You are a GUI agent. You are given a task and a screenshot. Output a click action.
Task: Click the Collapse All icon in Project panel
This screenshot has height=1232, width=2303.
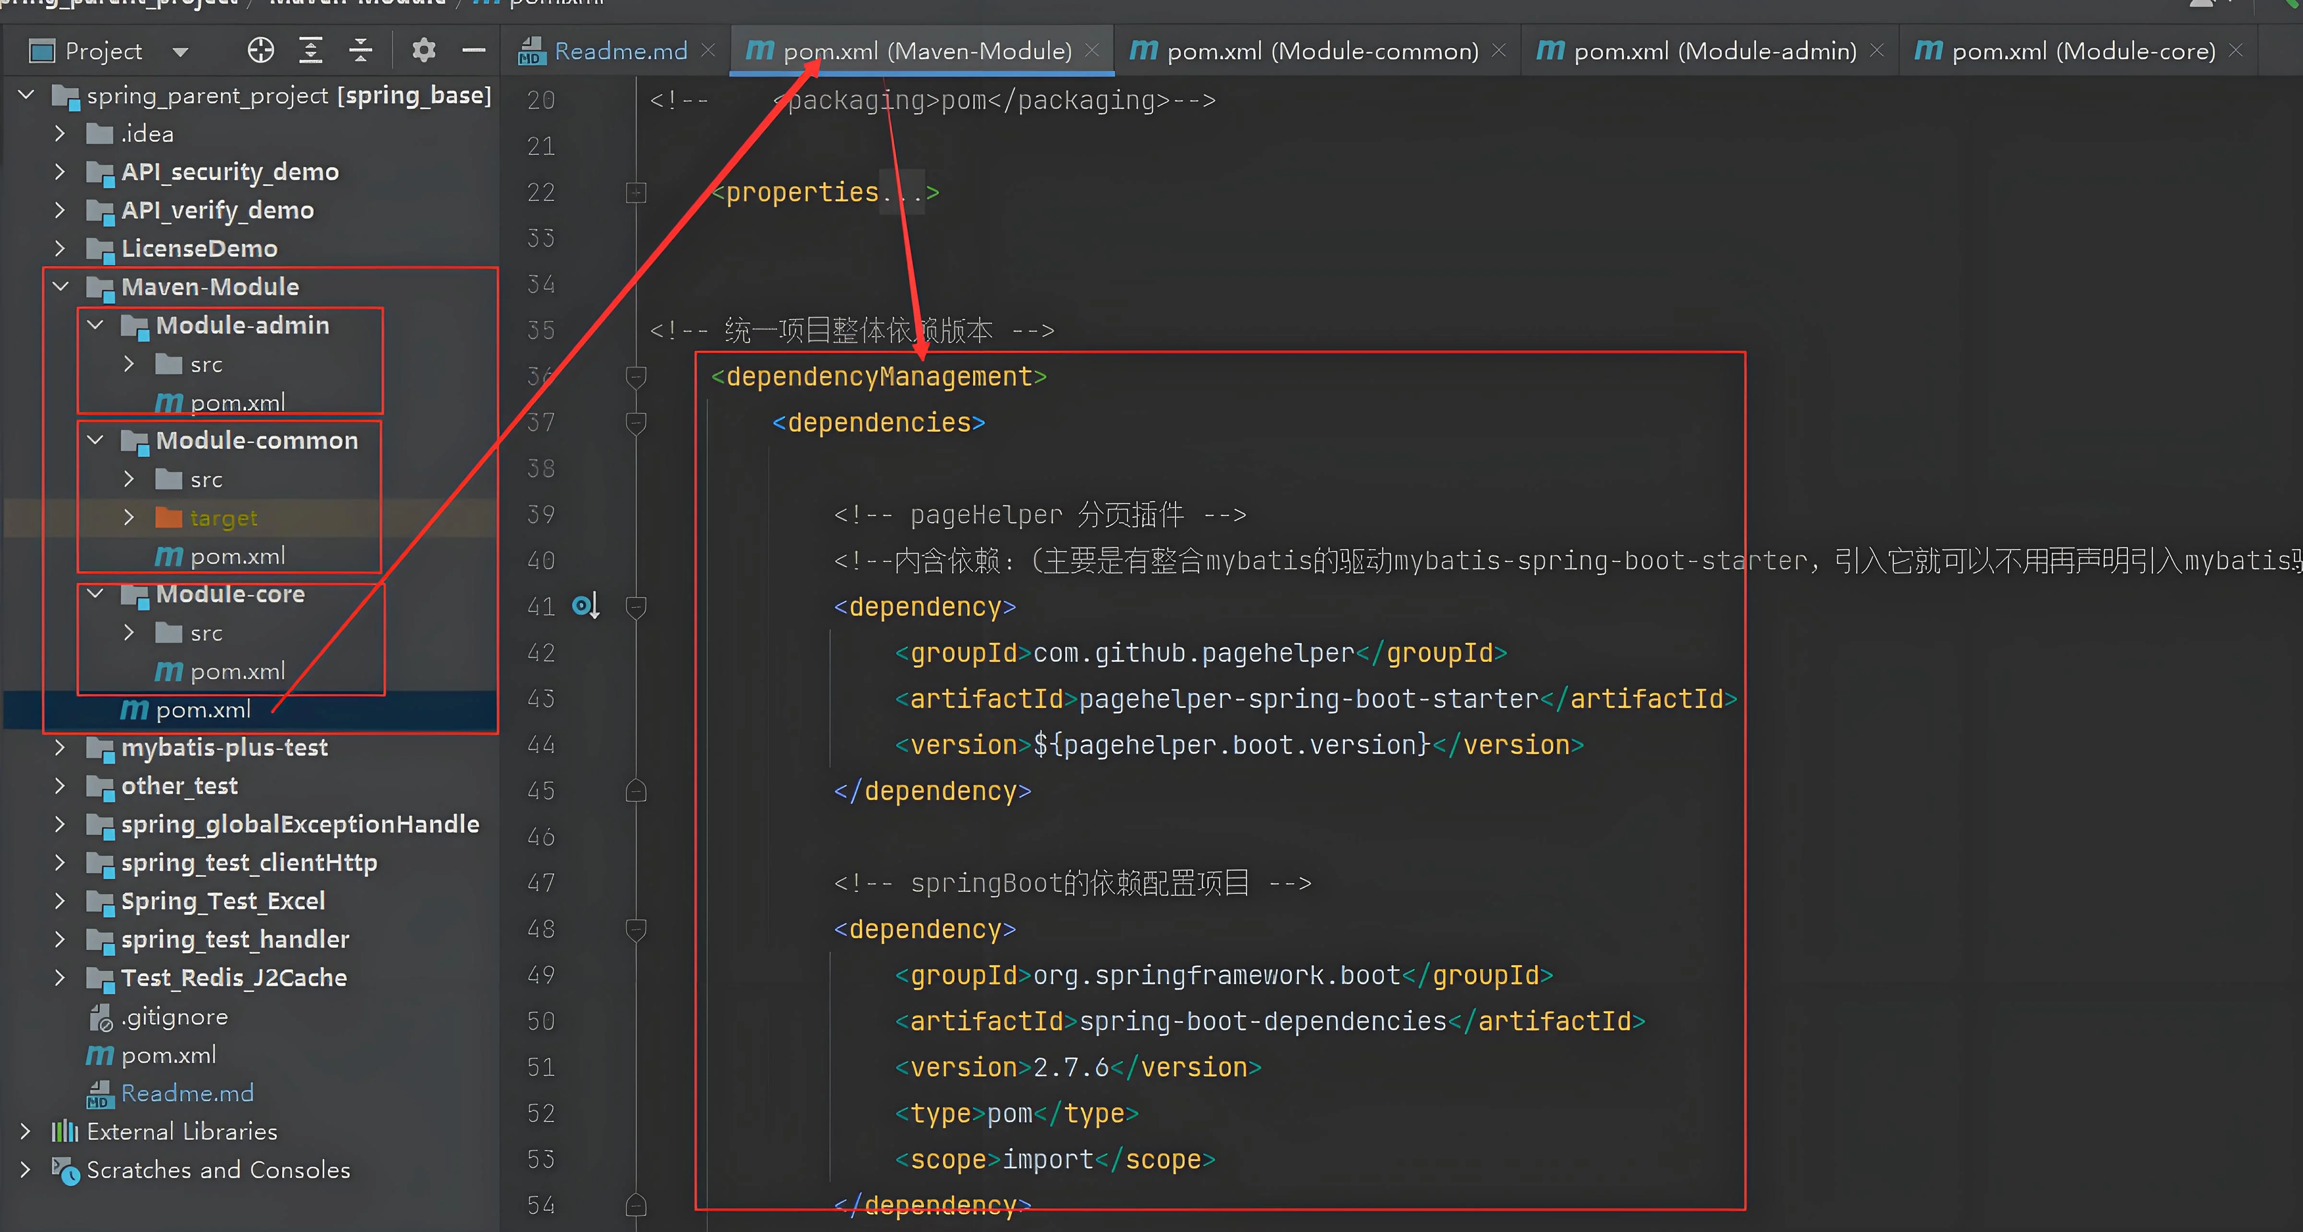[x=360, y=50]
